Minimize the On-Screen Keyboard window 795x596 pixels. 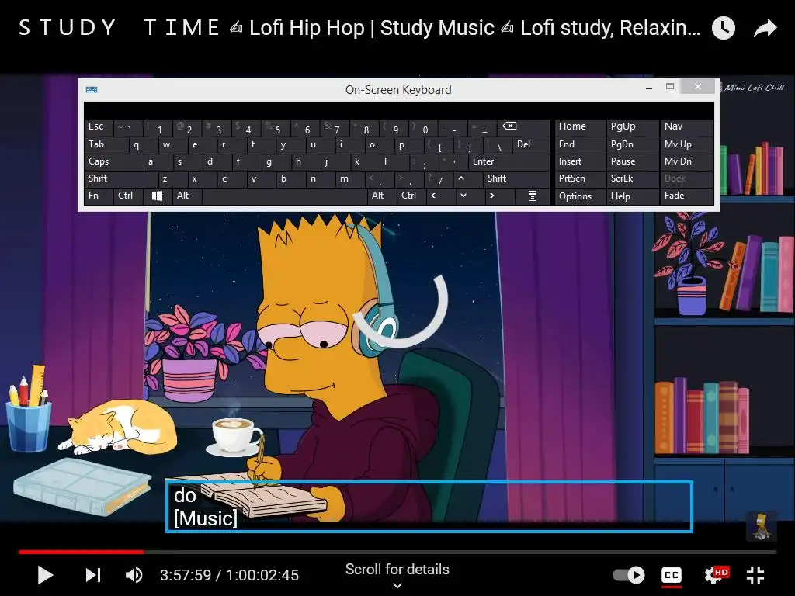click(x=649, y=88)
